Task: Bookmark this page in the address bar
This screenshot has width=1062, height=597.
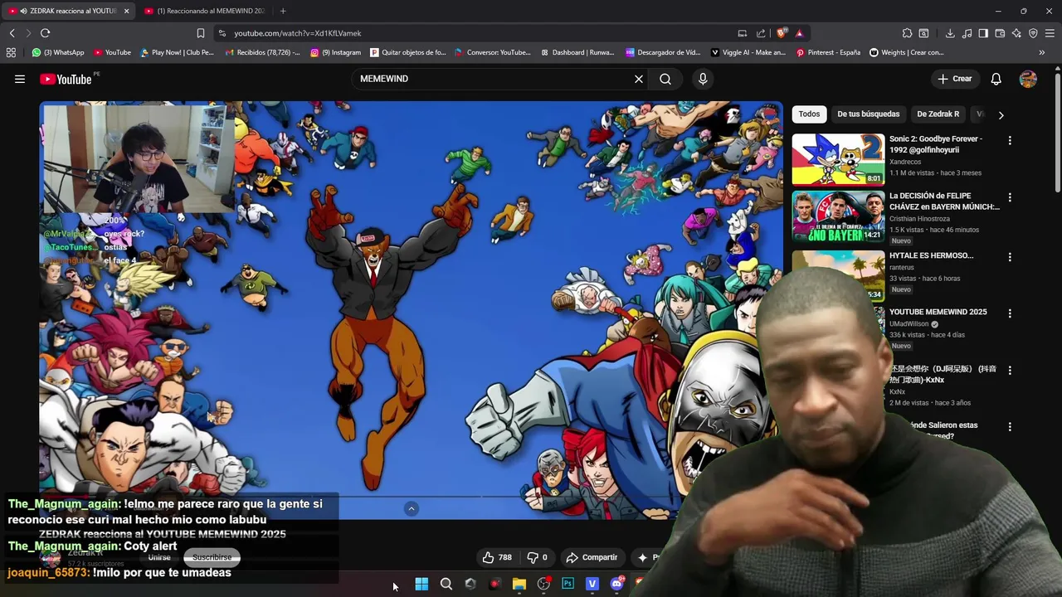Action: pos(200,33)
